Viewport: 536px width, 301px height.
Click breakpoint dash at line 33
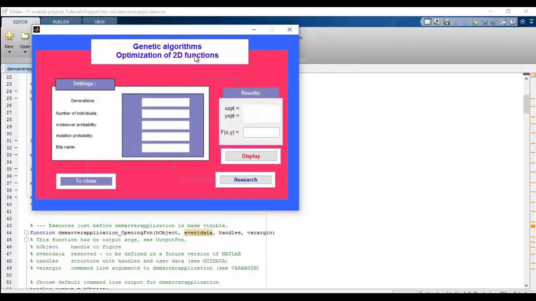[16, 155]
